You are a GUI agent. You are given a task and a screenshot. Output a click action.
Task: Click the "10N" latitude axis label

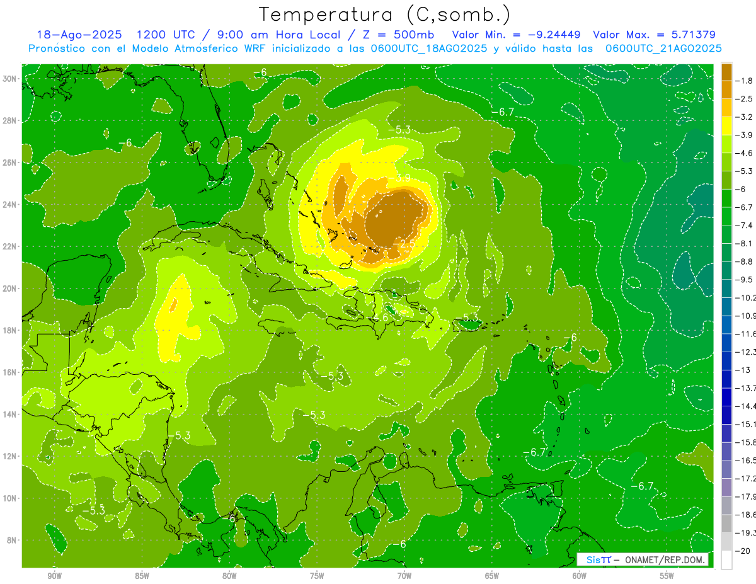click(10, 498)
